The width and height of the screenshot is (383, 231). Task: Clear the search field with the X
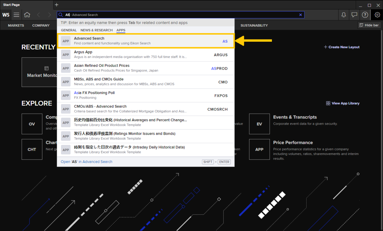coord(300,15)
